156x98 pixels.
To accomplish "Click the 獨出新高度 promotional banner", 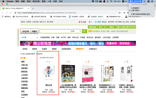I will click(78, 43).
